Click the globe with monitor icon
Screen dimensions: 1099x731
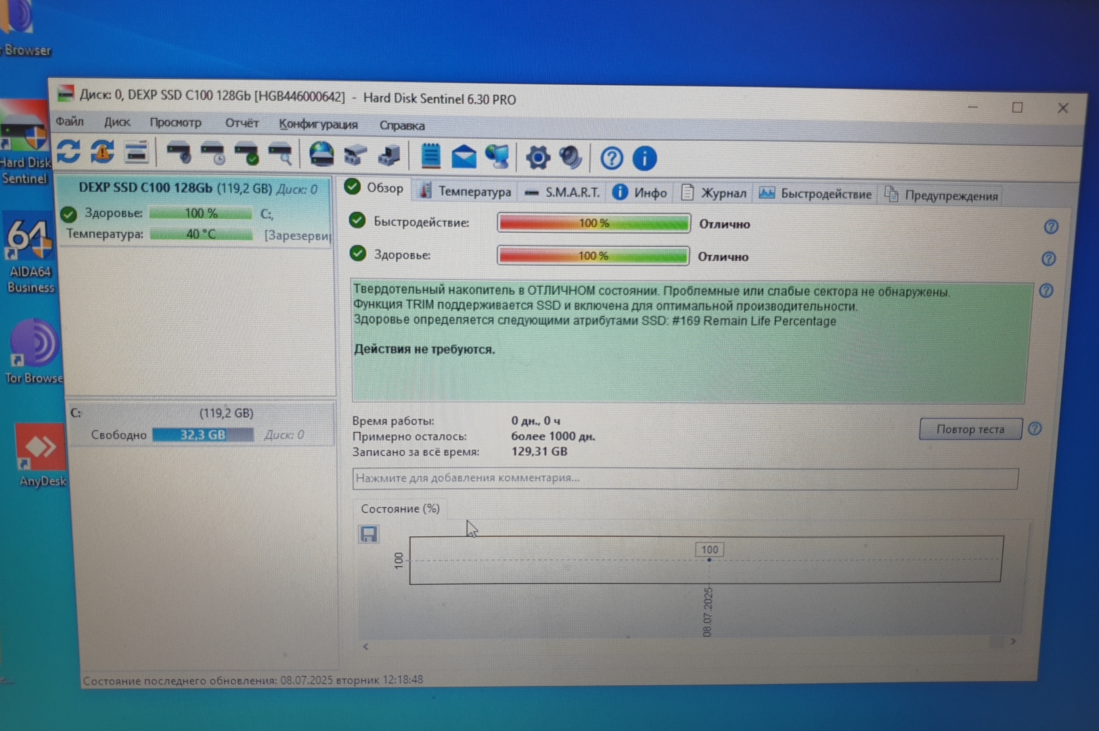click(497, 157)
